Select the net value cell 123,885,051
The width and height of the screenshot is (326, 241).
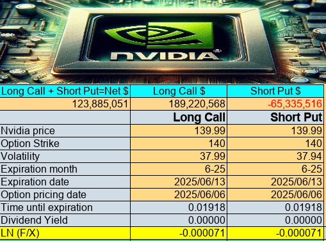[x=65, y=104]
